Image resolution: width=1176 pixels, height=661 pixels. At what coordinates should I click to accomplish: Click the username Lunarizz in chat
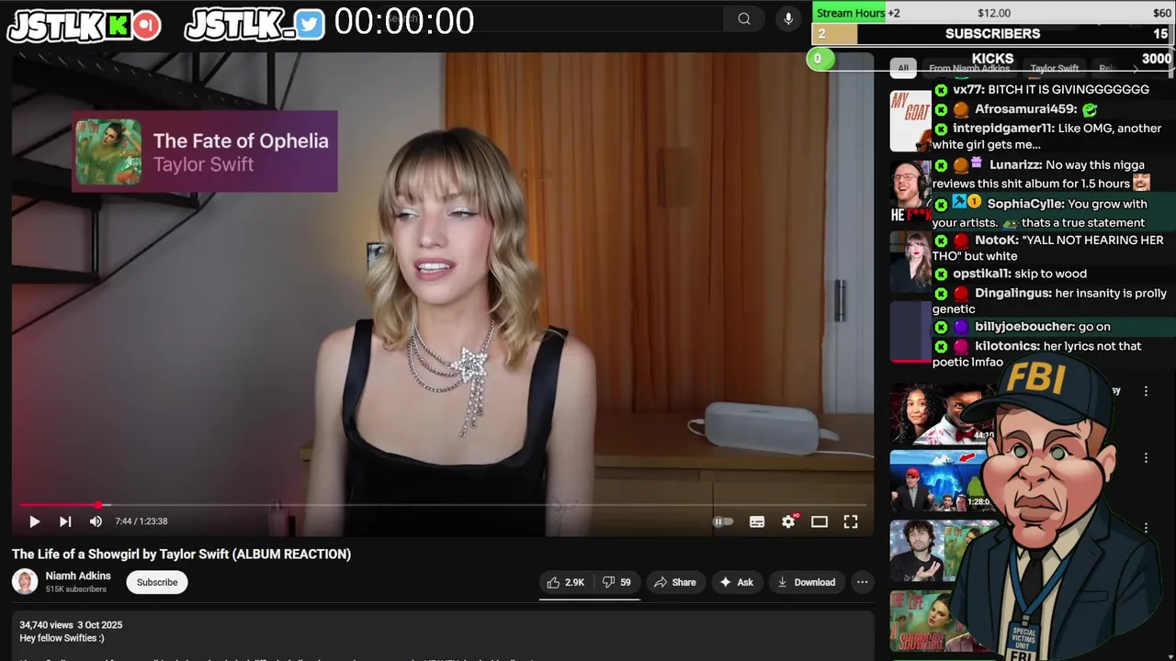tap(1015, 164)
